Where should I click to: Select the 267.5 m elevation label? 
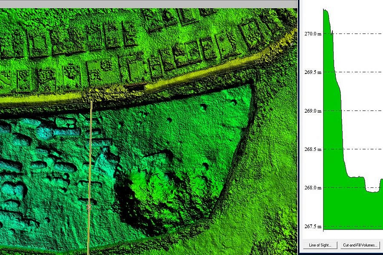coord(313,227)
